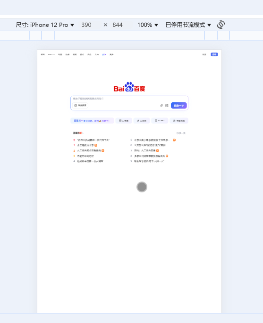The height and width of the screenshot is (323, 263).
Task: Click the attachment paperclip icon in search box
Action: 161,106
